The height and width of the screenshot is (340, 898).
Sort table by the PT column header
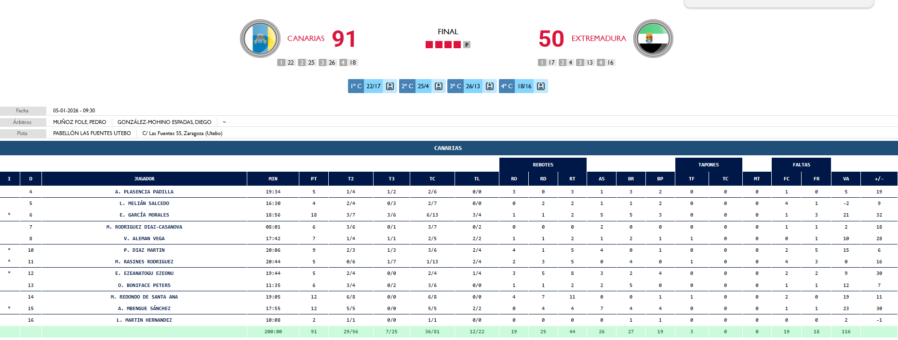314,179
